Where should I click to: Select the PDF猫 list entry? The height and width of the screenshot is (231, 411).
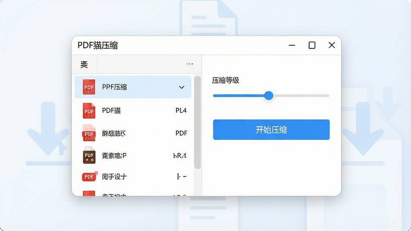[x=133, y=111]
